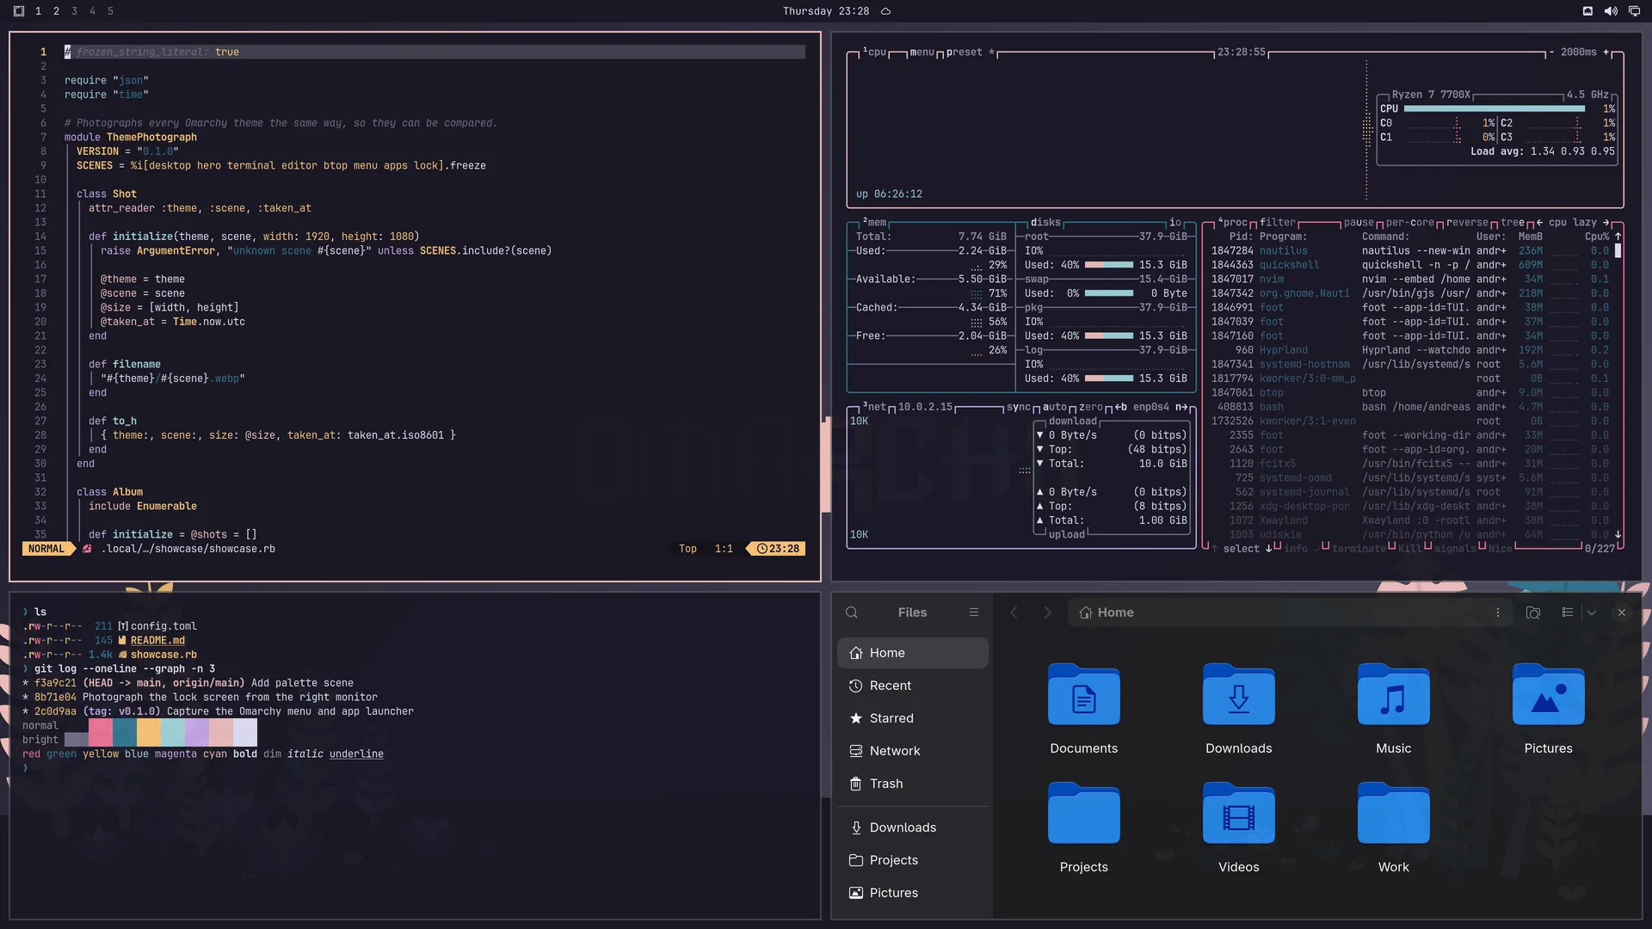1652x929 pixels.
Task: Switch Files to list view
Action: tap(1567, 612)
